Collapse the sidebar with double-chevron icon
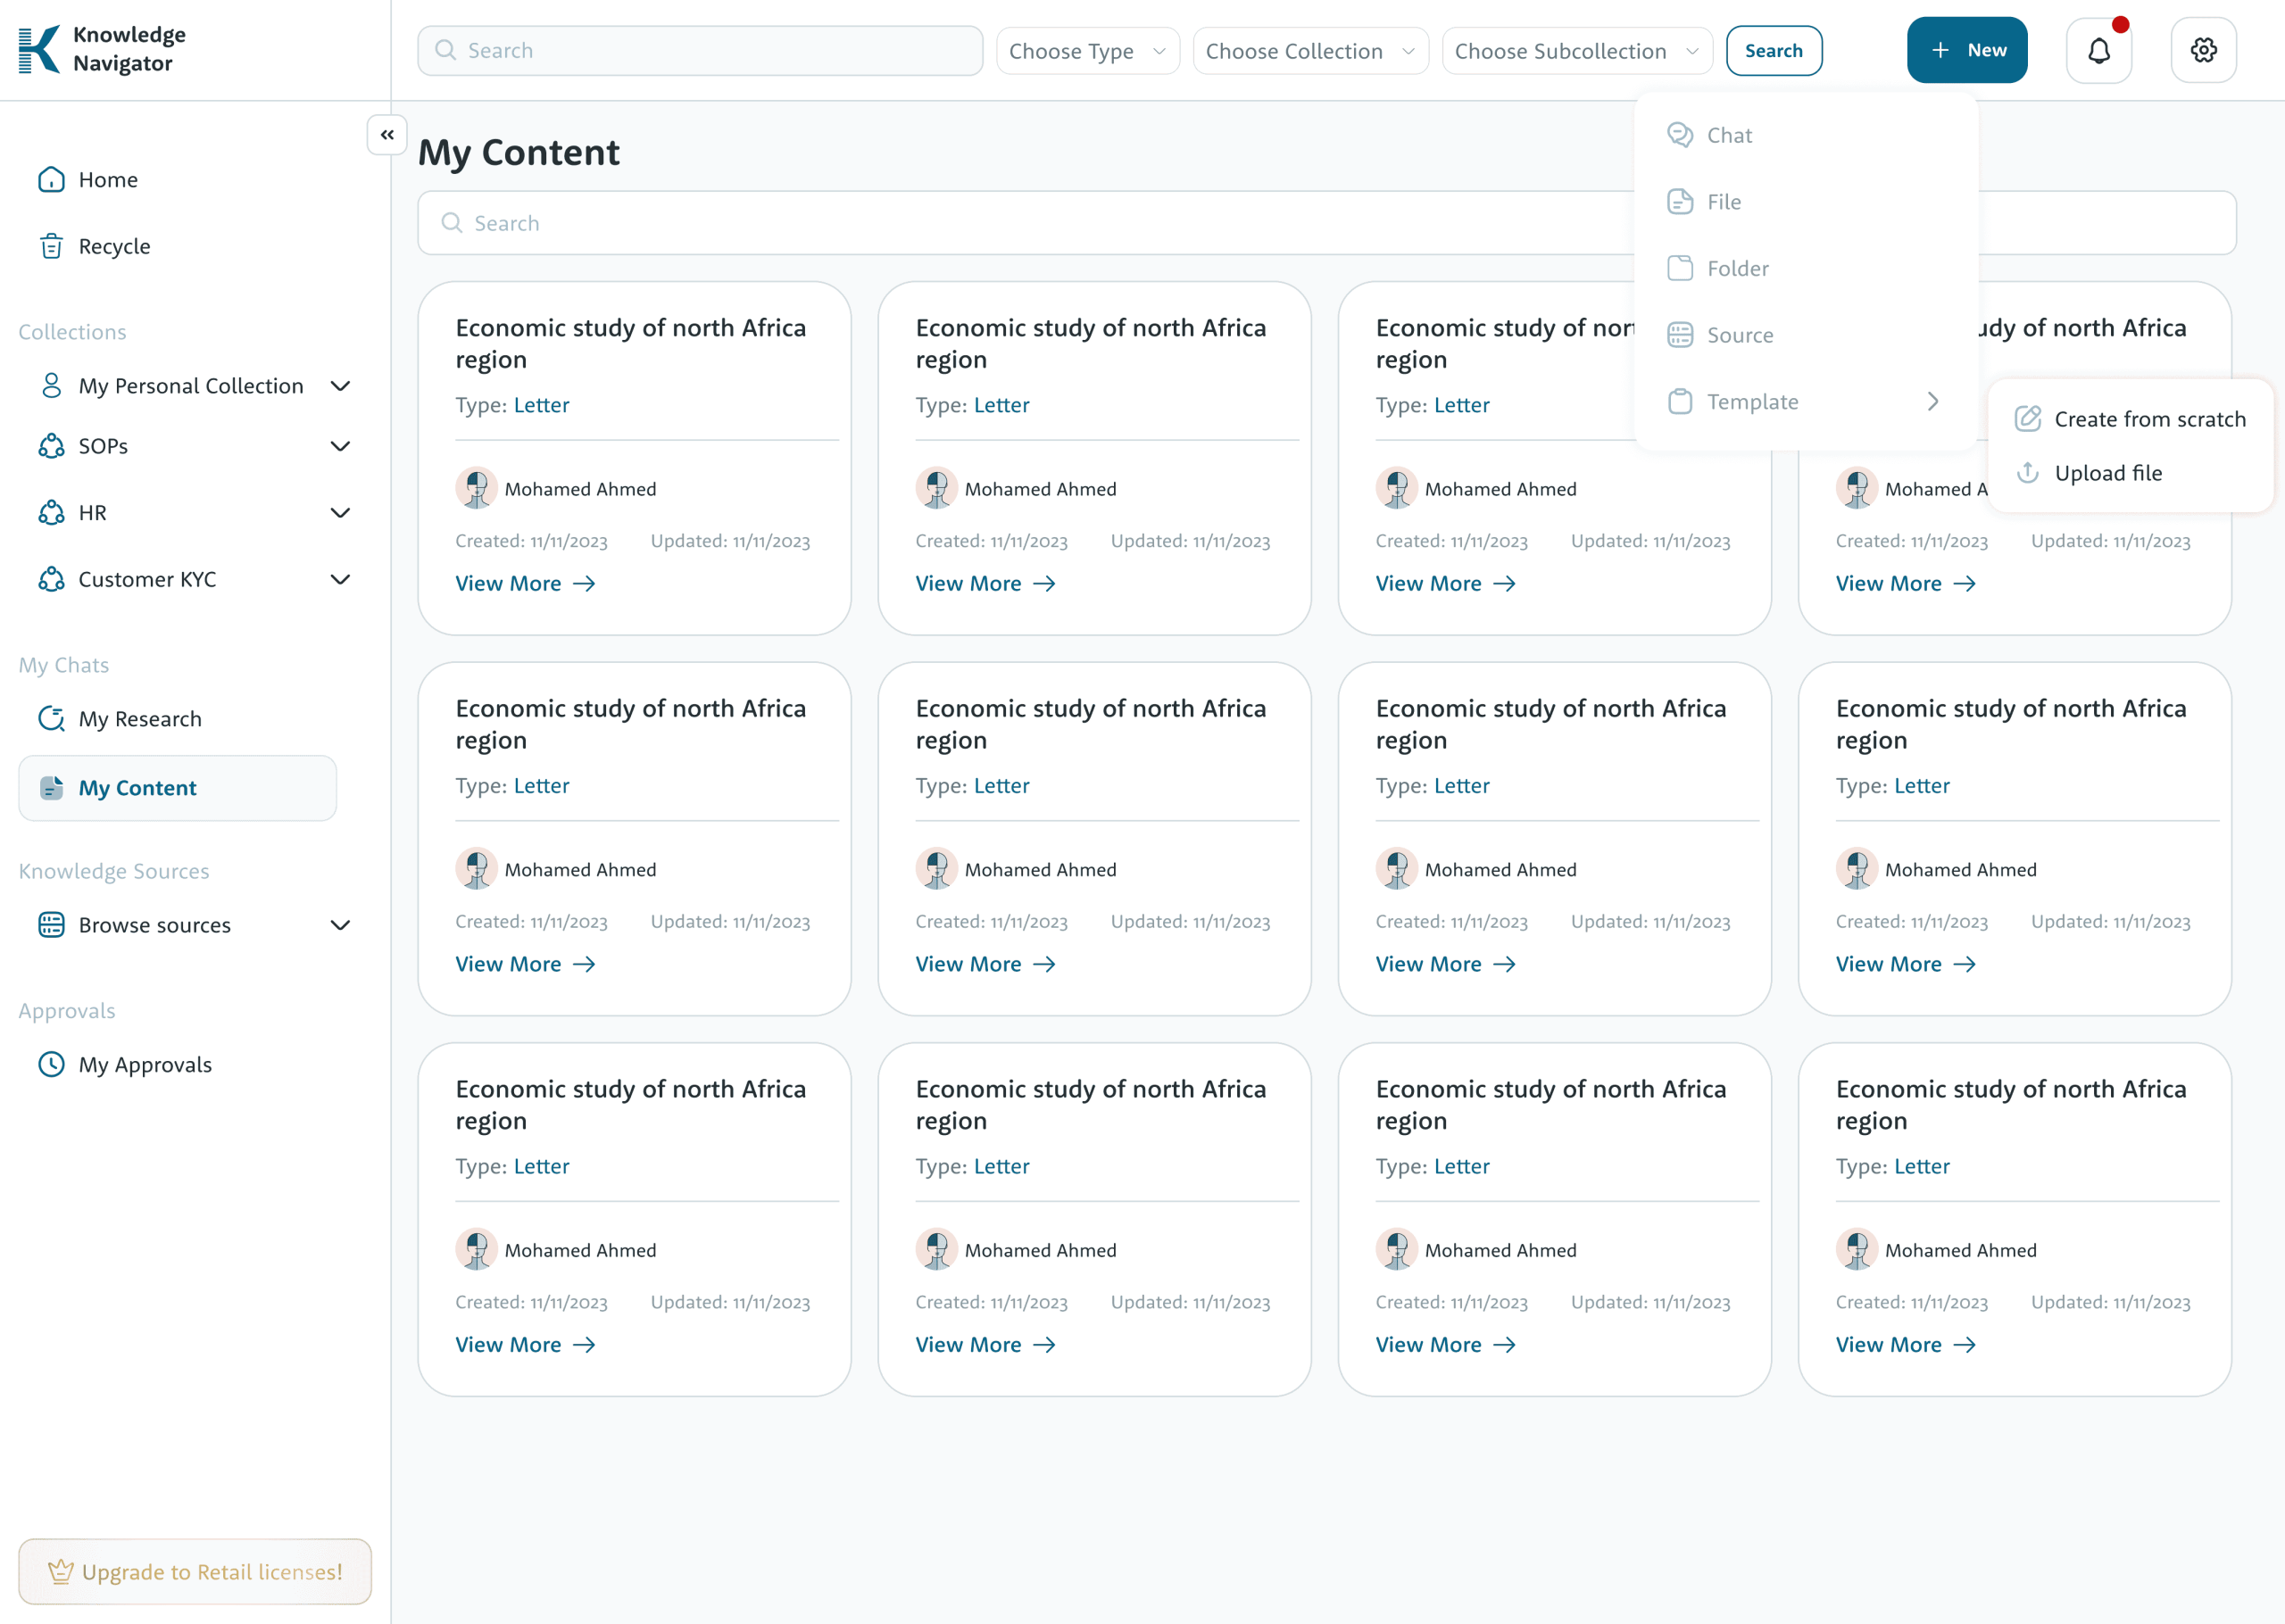The image size is (2285, 1624). (387, 135)
